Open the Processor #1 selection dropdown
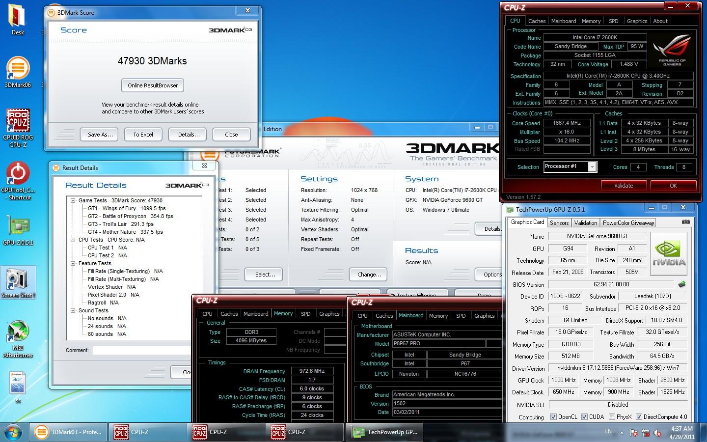 point(592,167)
